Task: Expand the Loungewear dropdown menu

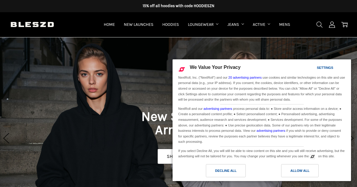Action: pyautogui.click(x=203, y=25)
